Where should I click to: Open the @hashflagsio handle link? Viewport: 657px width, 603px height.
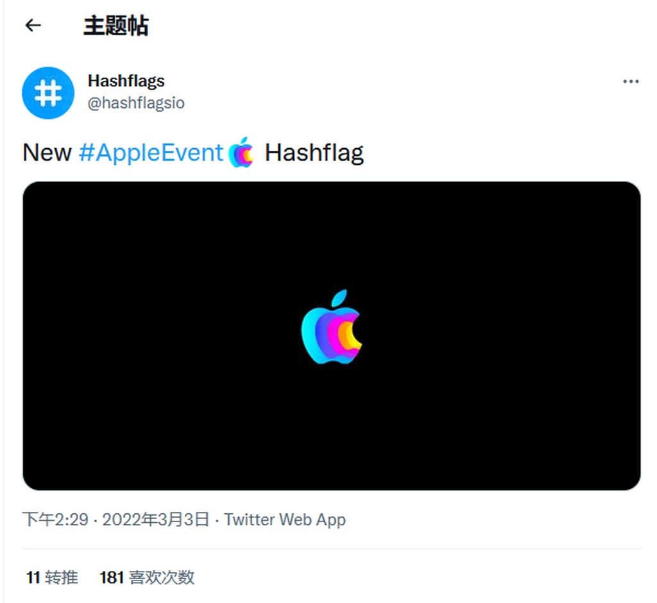[x=136, y=103]
